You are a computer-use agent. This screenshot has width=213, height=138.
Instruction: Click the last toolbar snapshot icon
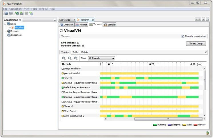click(x=31, y=13)
